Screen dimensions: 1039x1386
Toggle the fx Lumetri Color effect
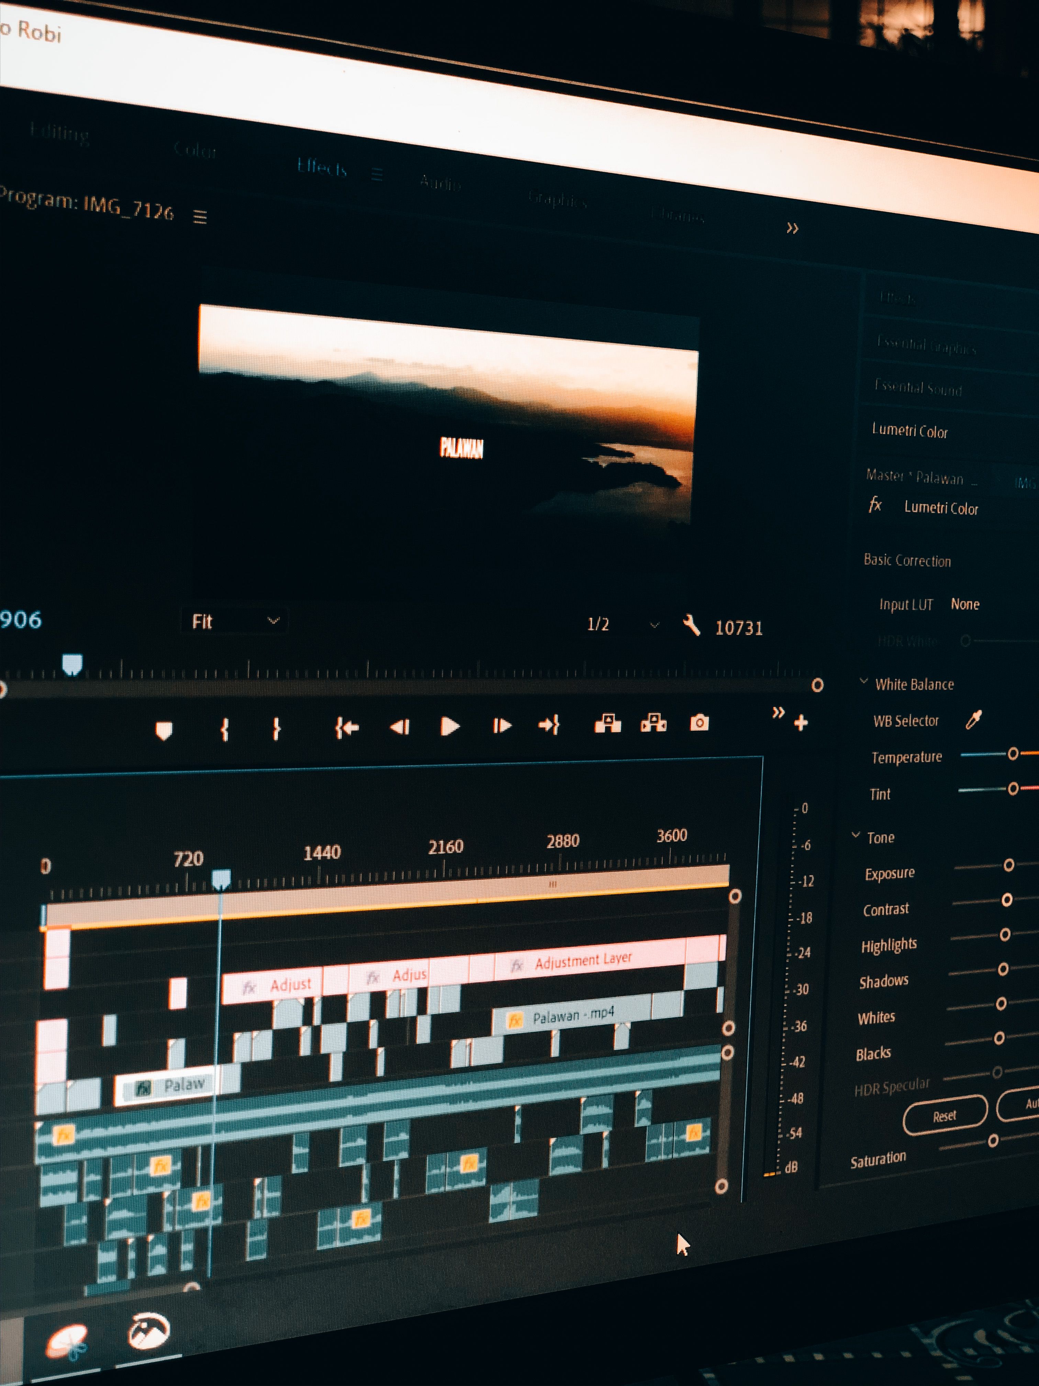point(875,504)
